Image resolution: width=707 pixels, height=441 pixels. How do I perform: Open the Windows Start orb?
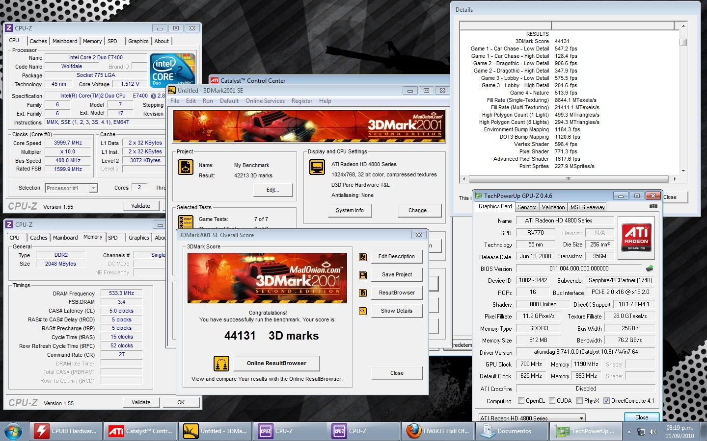click(13, 431)
